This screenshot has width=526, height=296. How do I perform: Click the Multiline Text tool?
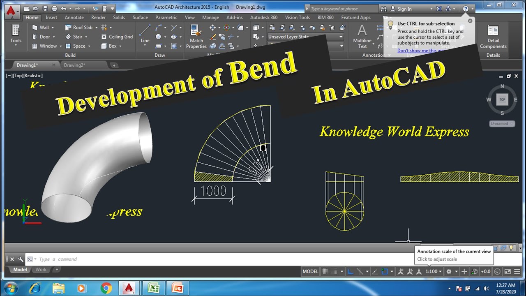tap(362, 37)
